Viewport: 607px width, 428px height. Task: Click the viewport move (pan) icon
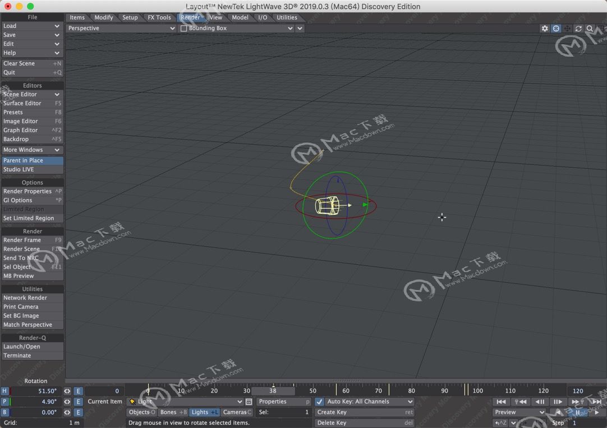coord(567,28)
